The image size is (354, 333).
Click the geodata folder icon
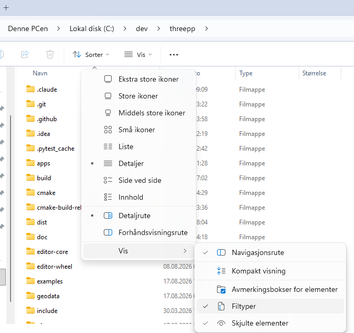tap(31, 296)
